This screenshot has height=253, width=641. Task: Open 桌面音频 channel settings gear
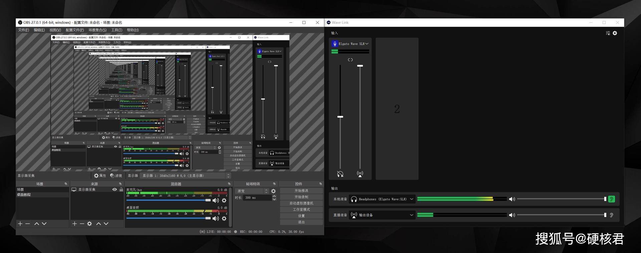click(x=224, y=218)
